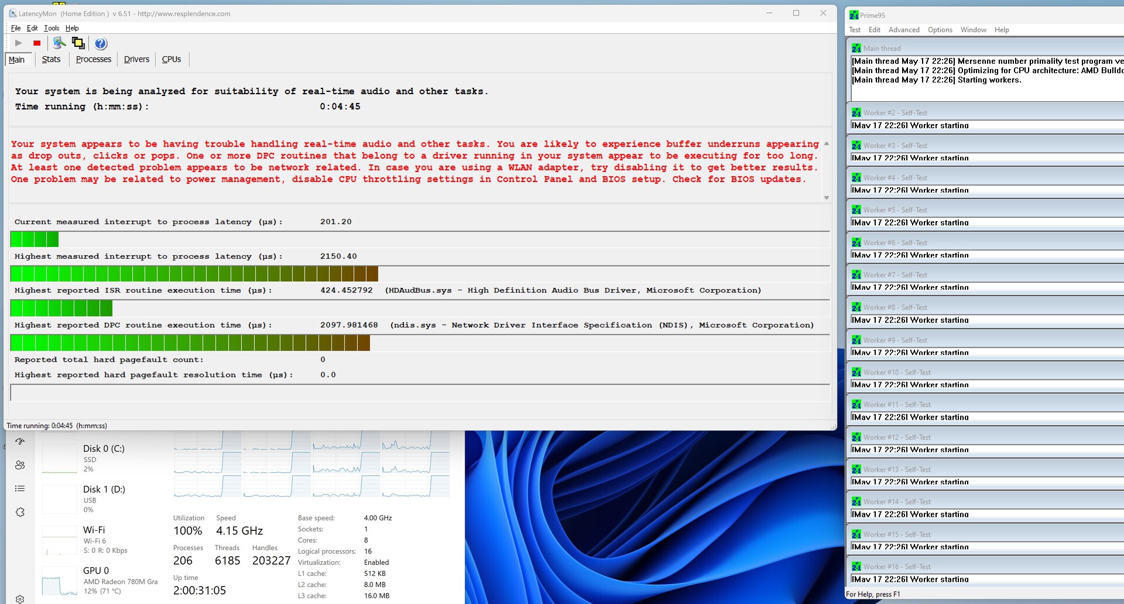1124x604 pixels.
Task: Click the Worker #5 Self-Test window icon
Action: (x=856, y=210)
